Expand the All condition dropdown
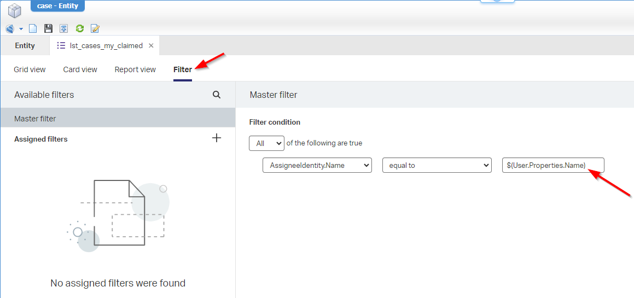Screen dimensions: 634x298 266,143
